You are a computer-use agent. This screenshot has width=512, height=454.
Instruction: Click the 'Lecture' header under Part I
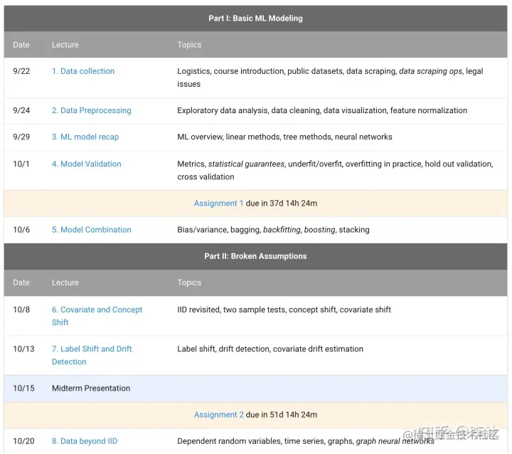(65, 45)
